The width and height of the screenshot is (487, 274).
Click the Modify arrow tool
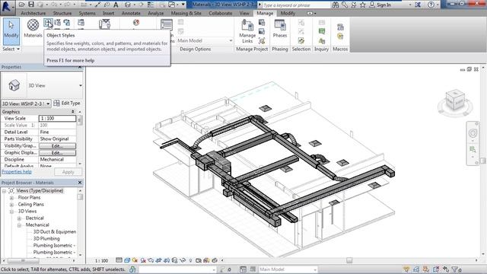(11, 31)
